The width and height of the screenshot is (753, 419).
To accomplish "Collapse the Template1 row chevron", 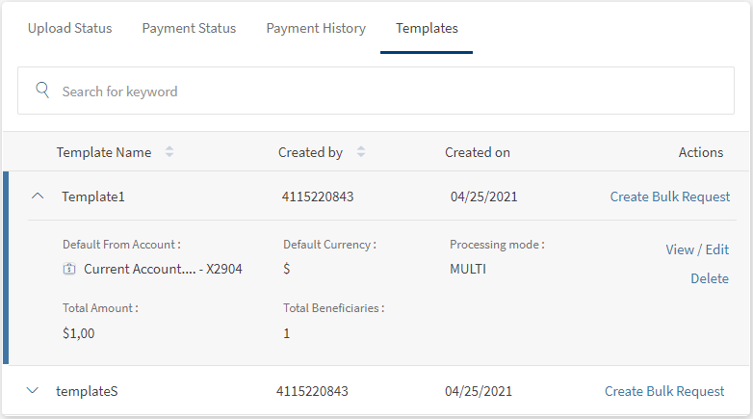I will click(x=38, y=196).
